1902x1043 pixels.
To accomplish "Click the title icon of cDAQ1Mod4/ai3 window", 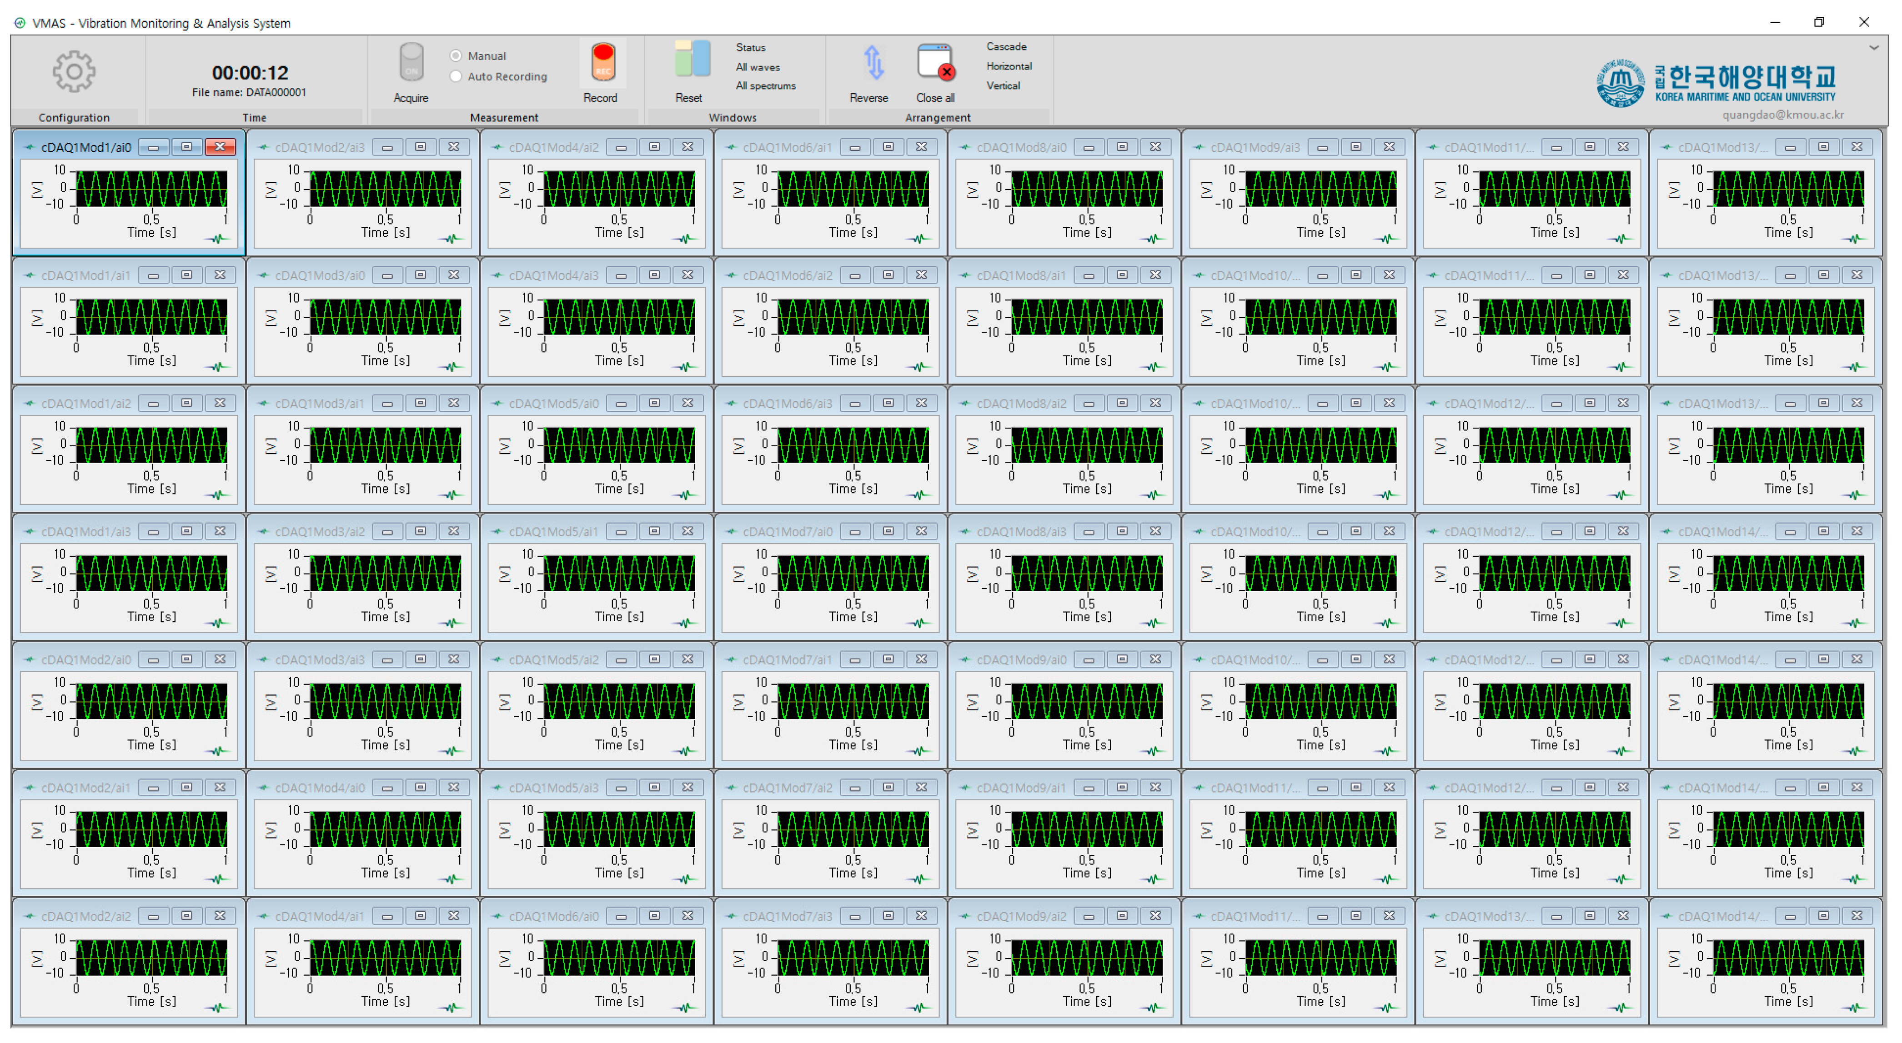I will 497,275.
